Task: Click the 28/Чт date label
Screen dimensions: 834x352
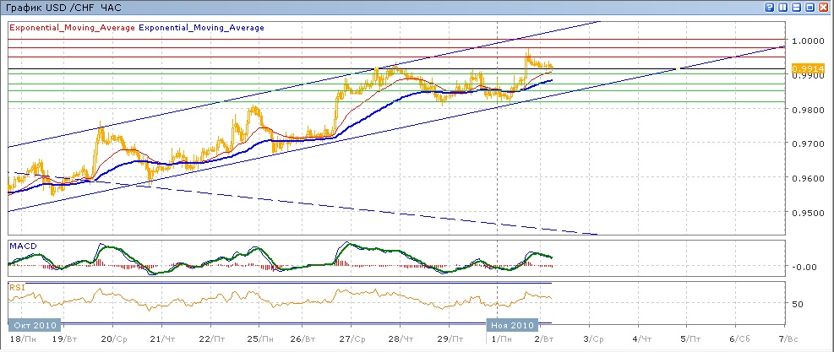Action: (x=401, y=338)
